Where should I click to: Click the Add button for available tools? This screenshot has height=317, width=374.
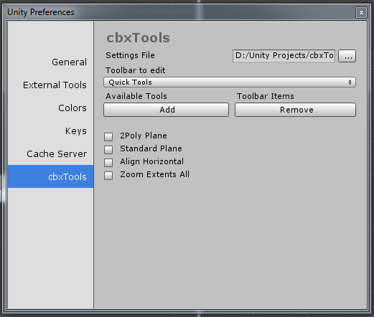coord(166,110)
